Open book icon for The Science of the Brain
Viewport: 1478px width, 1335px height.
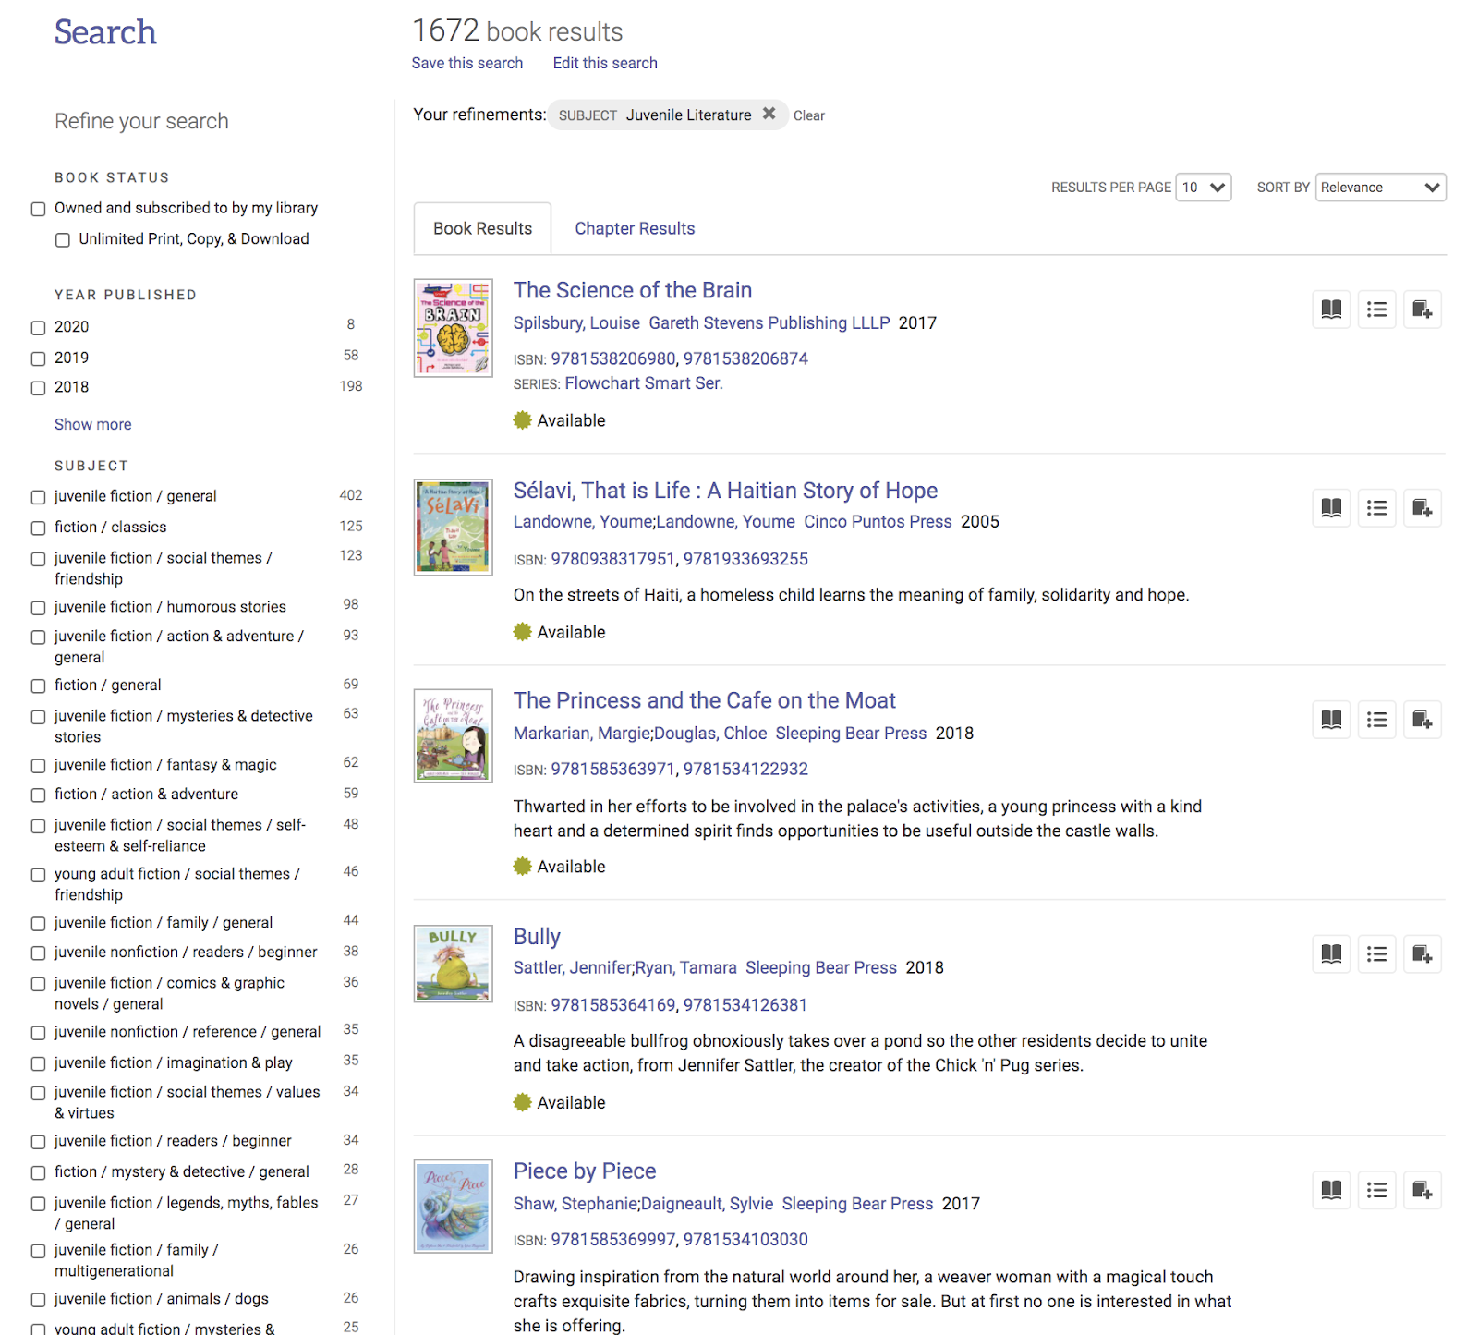click(x=1331, y=309)
